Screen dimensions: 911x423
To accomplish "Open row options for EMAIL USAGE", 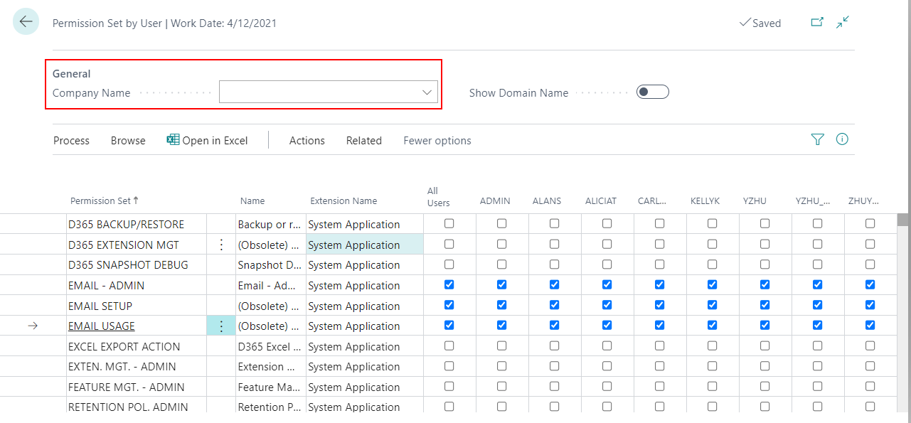I will [x=221, y=326].
